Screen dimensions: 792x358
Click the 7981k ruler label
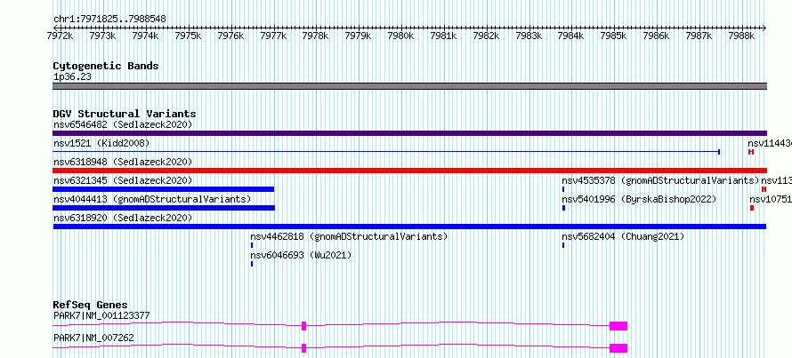pos(443,36)
